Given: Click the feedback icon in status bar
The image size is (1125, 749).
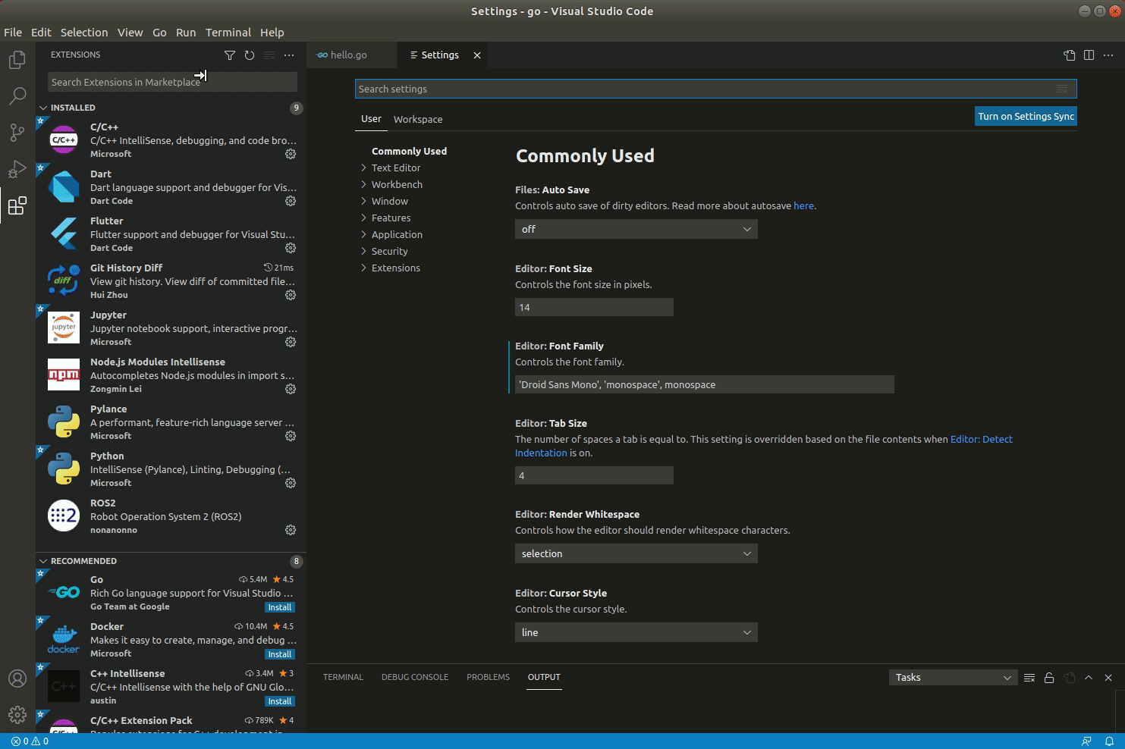Looking at the screenshot, I should [x=1086, y=741].
